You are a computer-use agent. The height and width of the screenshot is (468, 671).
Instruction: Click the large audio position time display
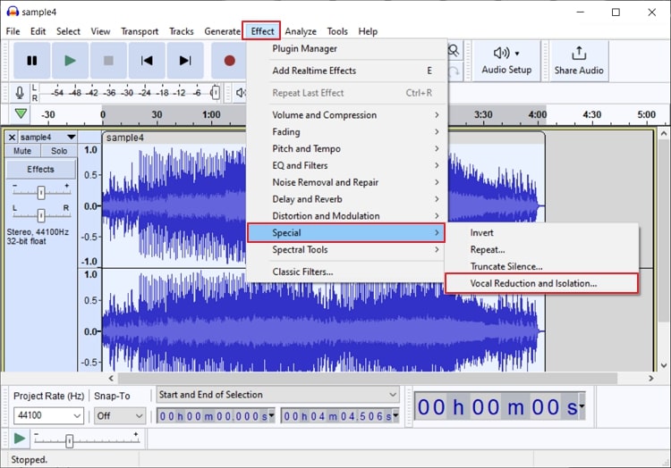coord(499,406)
